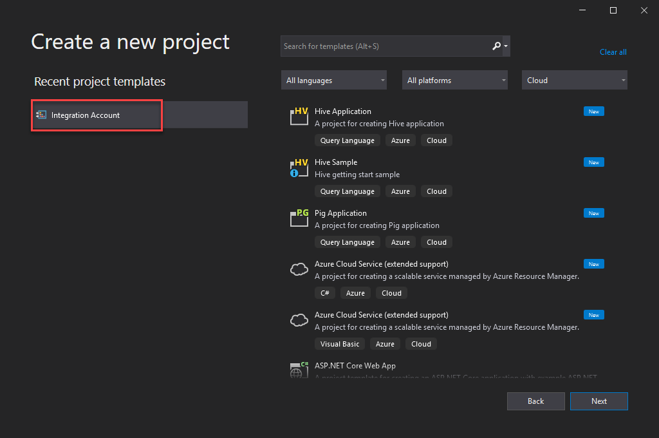Click the search magnifier icon
Image resolution: width=659 pixels, height=438 pixels.
[496, 46]
